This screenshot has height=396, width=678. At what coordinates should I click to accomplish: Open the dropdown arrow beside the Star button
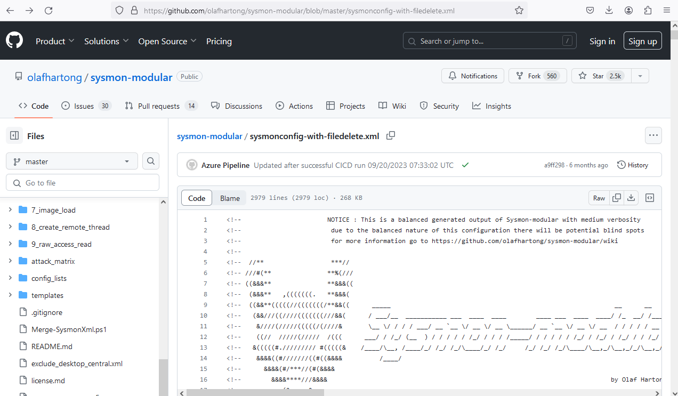click(640, 76)
